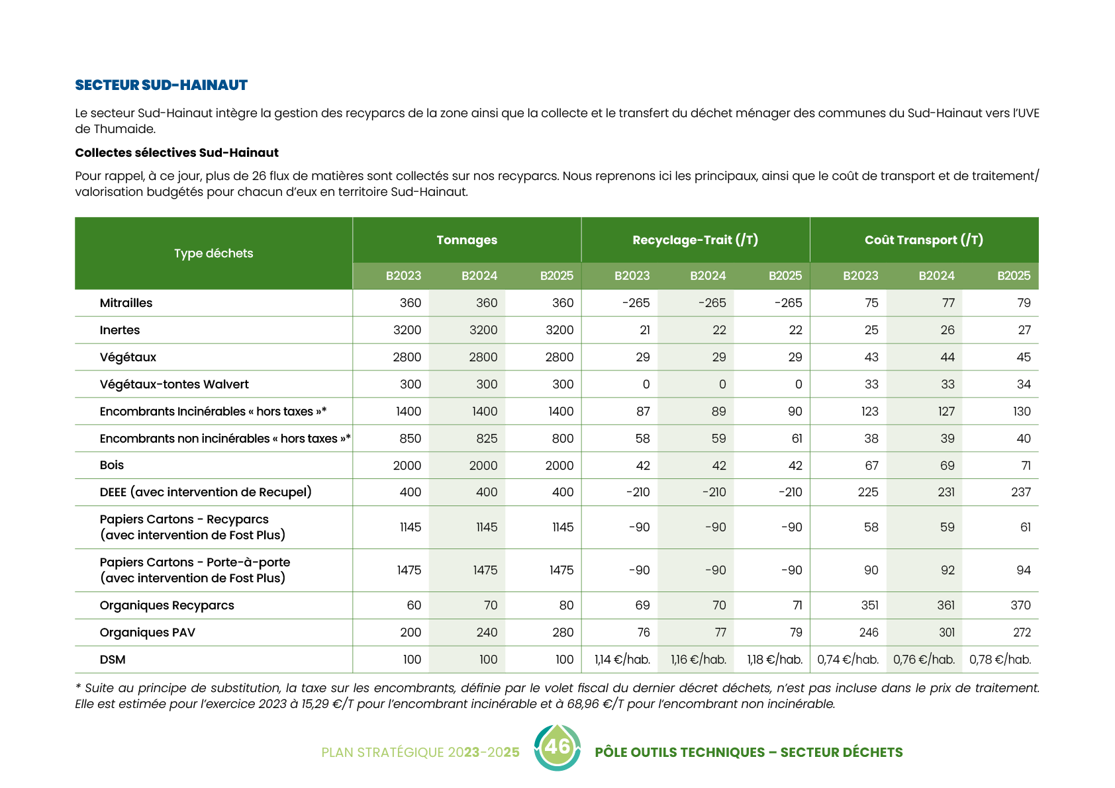Viewport: 1115px width, 788px height.
Task: Click the Coût Transport (/T) header
Action: pyautogui.click(x=924, y=240)
